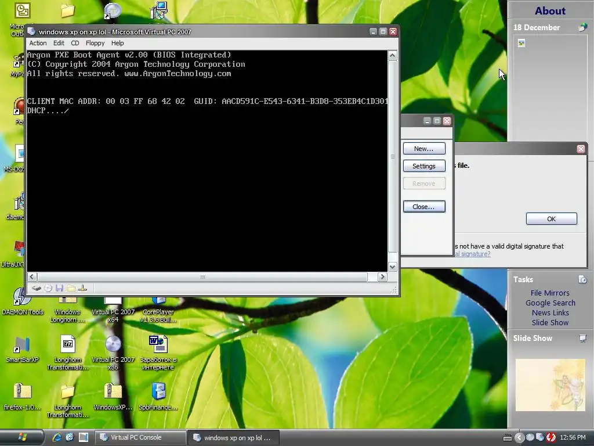The height and width of the screenshot is (446, 594).
Task: Select the computer-with-CD setup icon on desktop
Action: coord(158,10)
